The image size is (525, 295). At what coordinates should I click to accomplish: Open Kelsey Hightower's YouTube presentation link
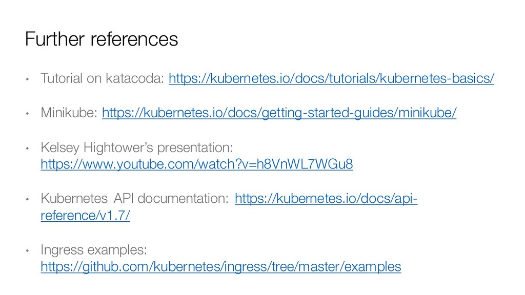coord(197,164)
